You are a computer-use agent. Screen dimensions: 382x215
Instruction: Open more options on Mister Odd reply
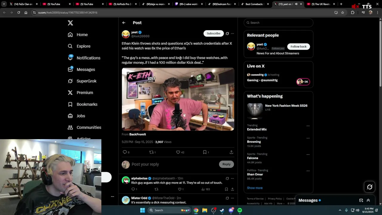[x=232, y=198]
